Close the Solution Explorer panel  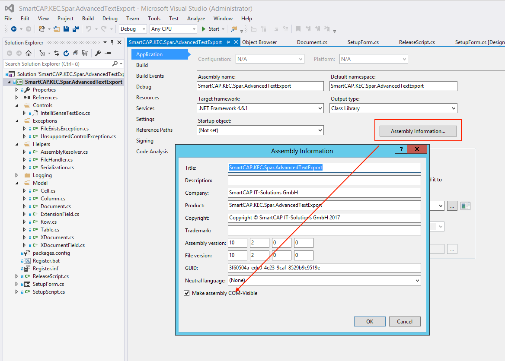pyautogui.click(x=119, y=42)
